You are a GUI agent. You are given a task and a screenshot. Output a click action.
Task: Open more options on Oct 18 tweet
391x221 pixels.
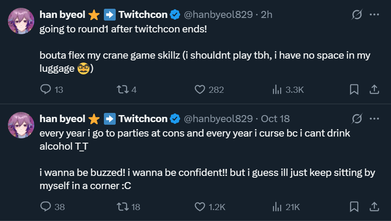pyautogui.click(x=374, y=119)
